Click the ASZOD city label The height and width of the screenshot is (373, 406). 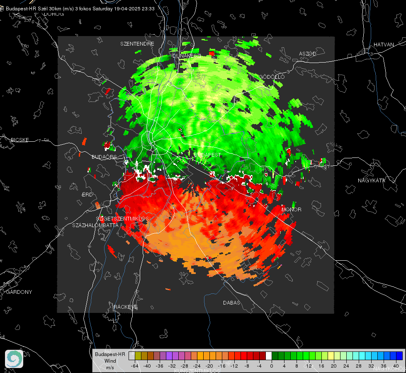308,53
